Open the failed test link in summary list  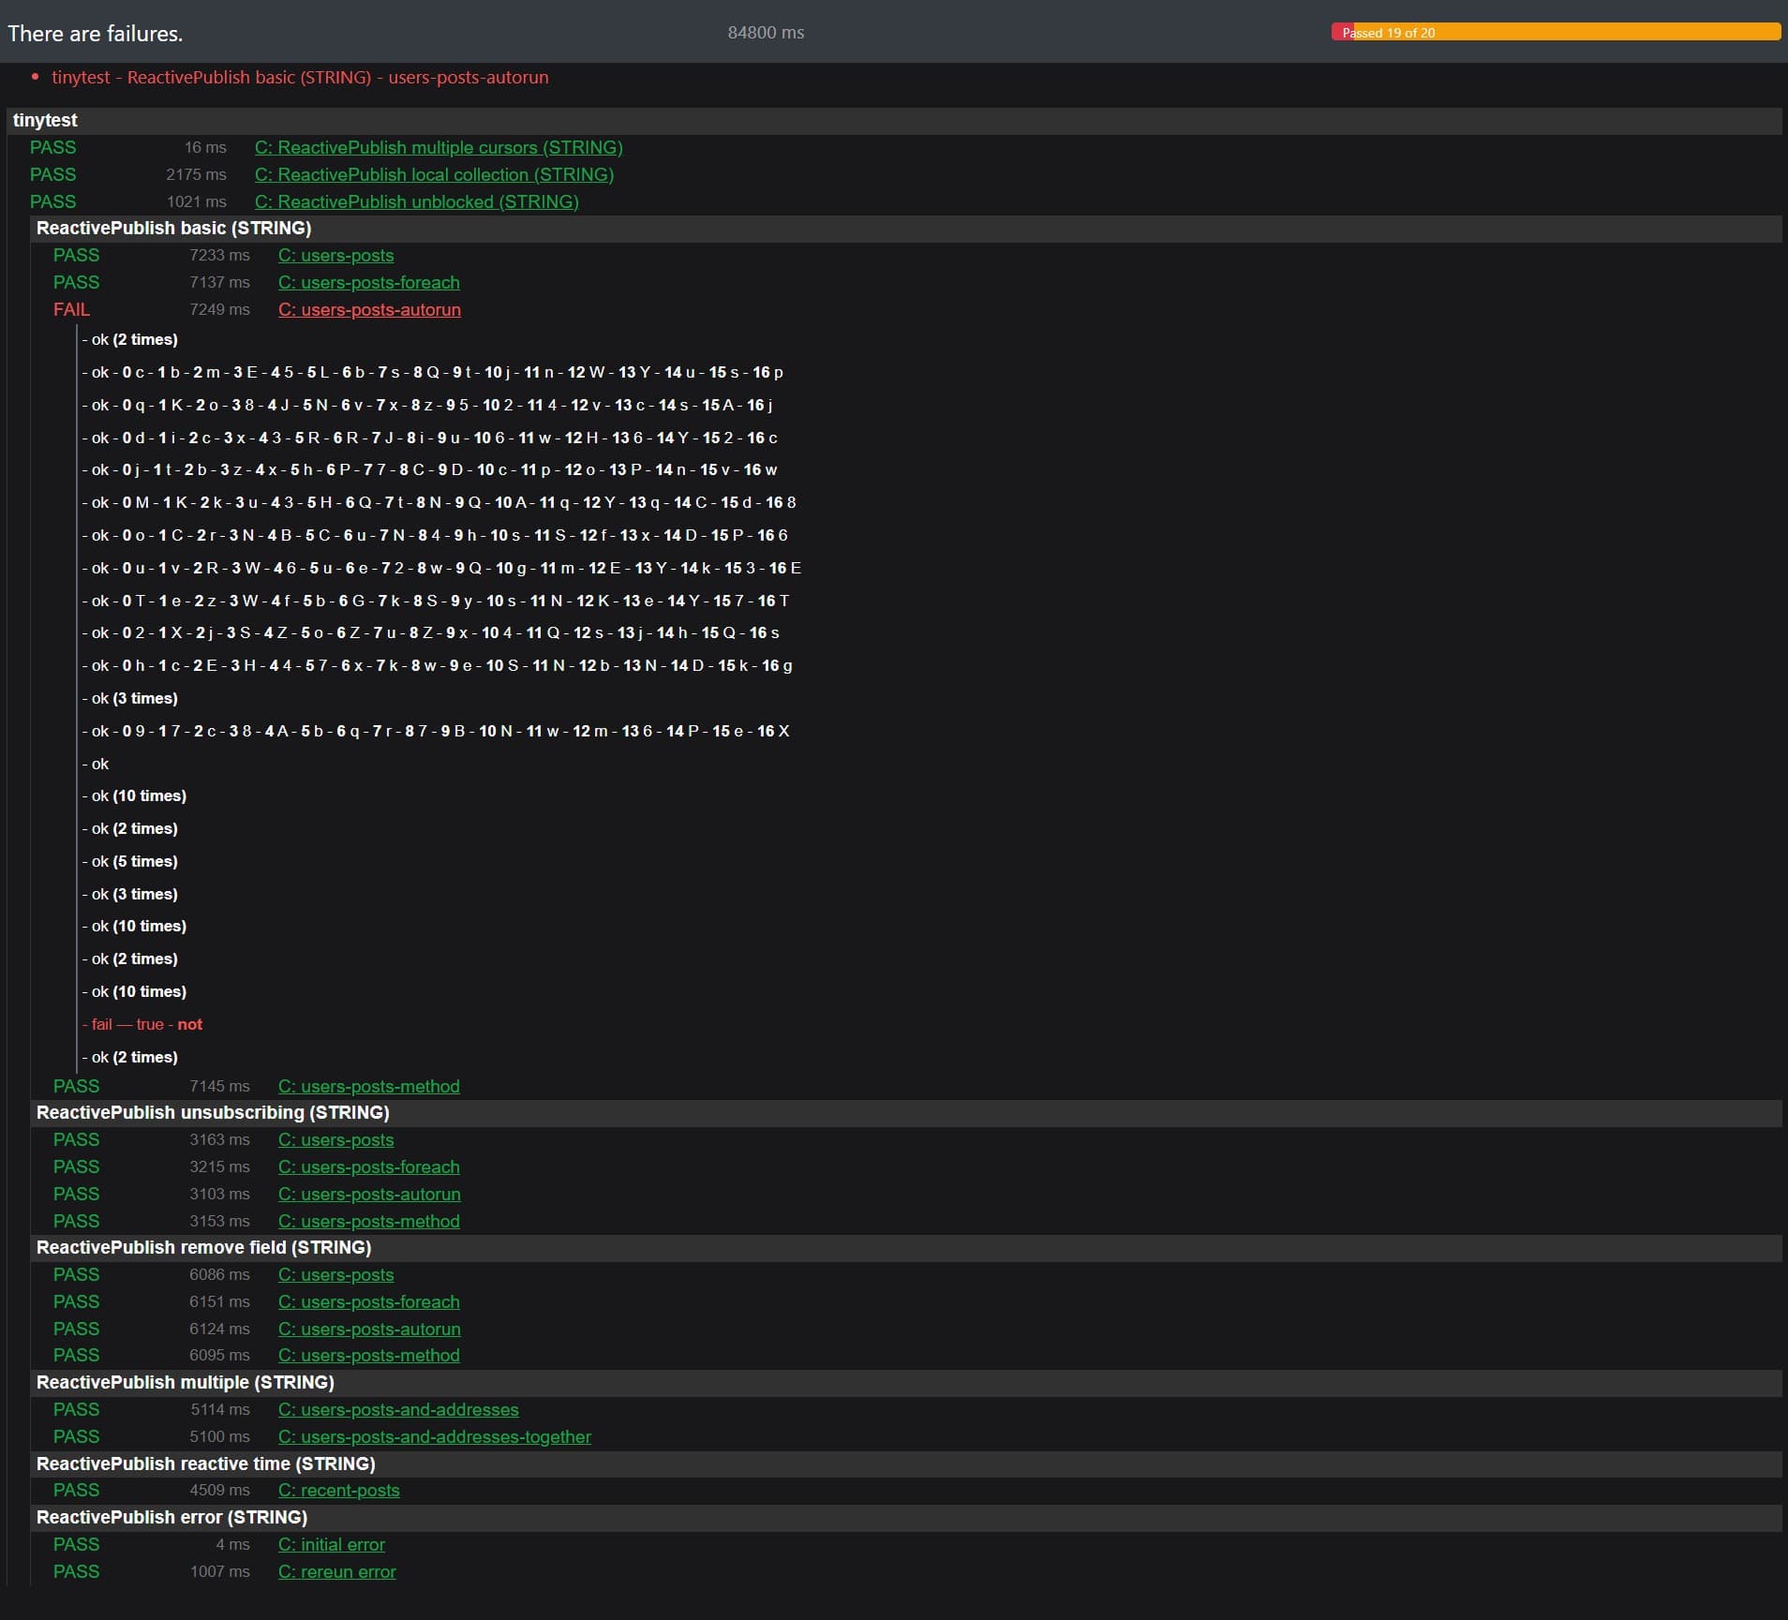[300, 78]
